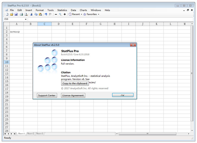Switch to the Sheet2 tab

point(31,134)
